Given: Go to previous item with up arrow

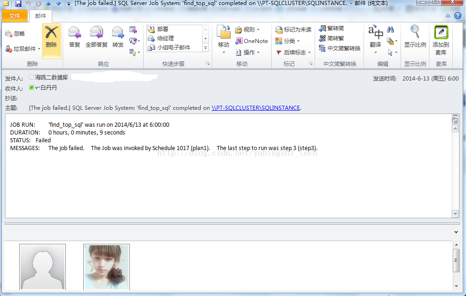Looking at the screenshot, I should click(48, 4).
